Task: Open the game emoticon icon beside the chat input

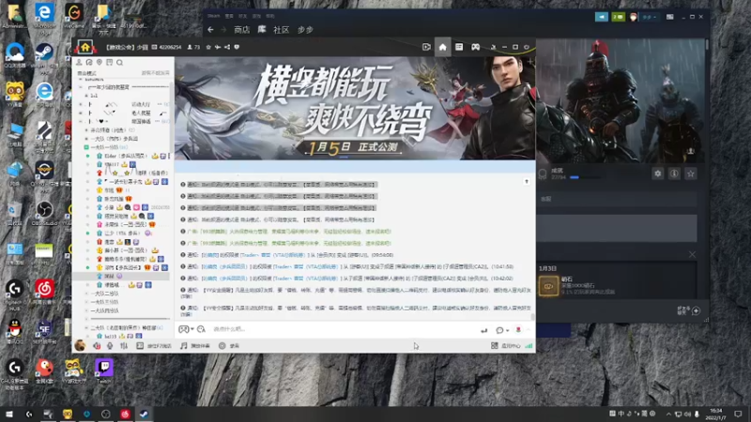Action: coord(183,329)
